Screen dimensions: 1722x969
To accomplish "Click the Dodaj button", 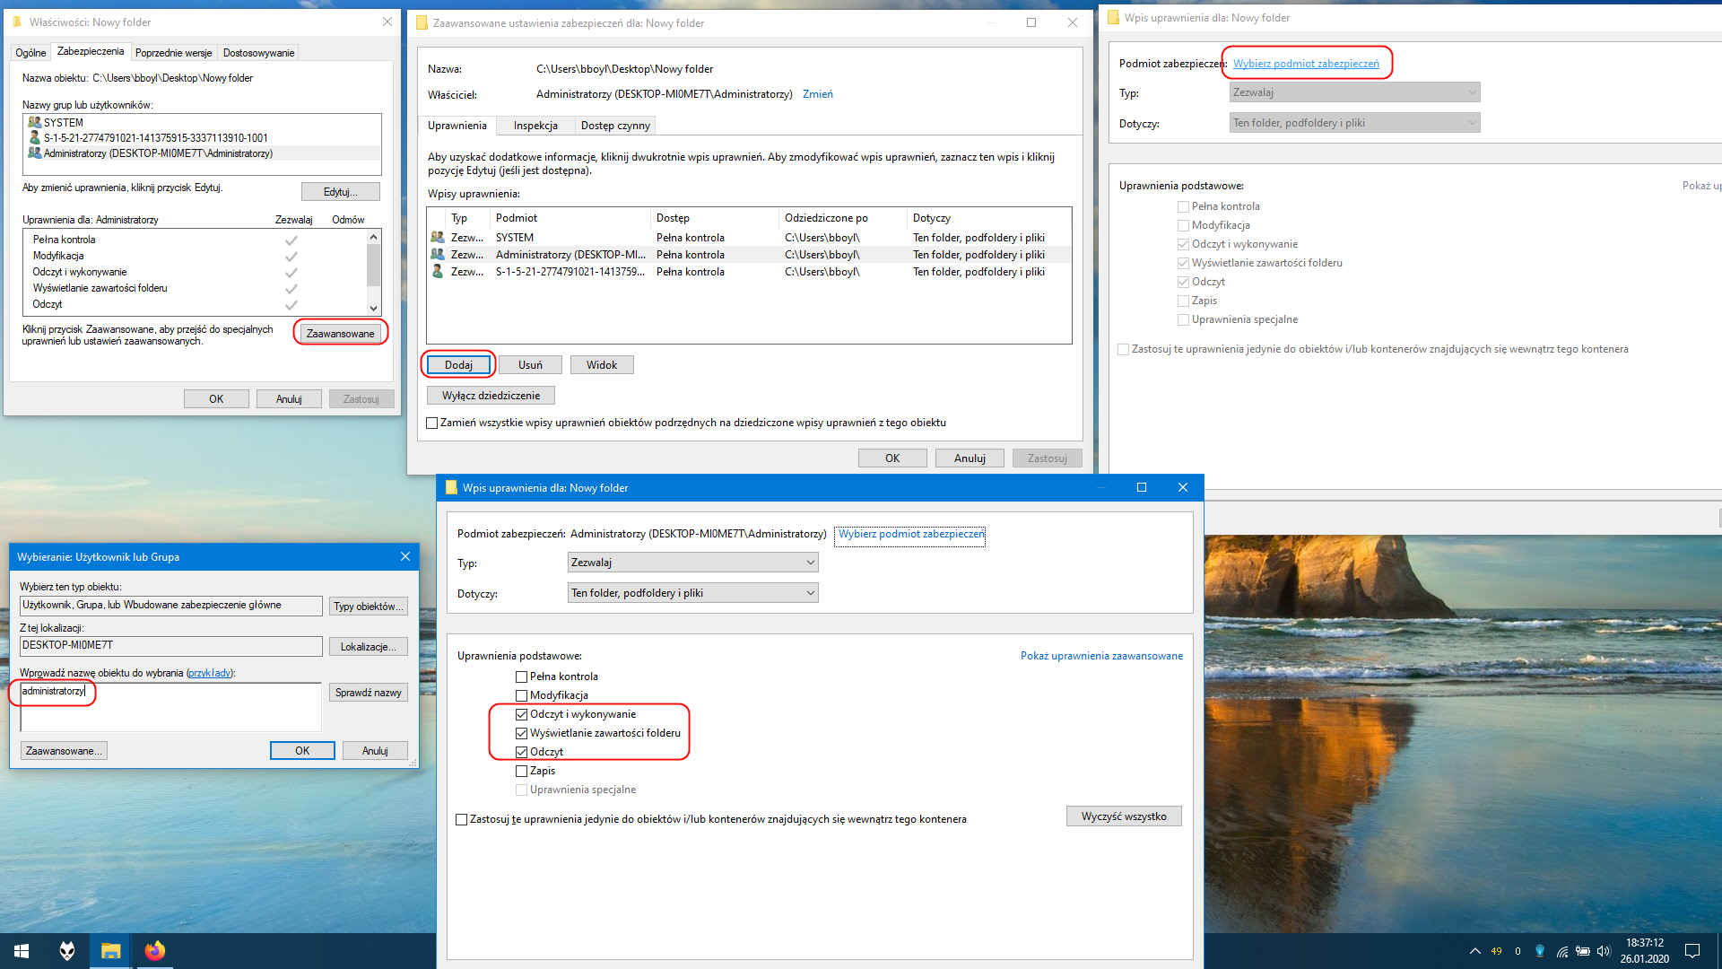I will pos(458,365).
